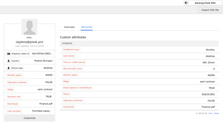
Task: Click the Stage tag in the sidebar
Action: tap(10, 89)
